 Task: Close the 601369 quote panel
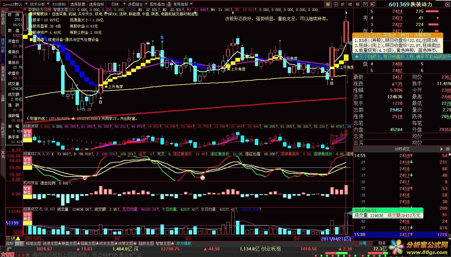[448, 4]
